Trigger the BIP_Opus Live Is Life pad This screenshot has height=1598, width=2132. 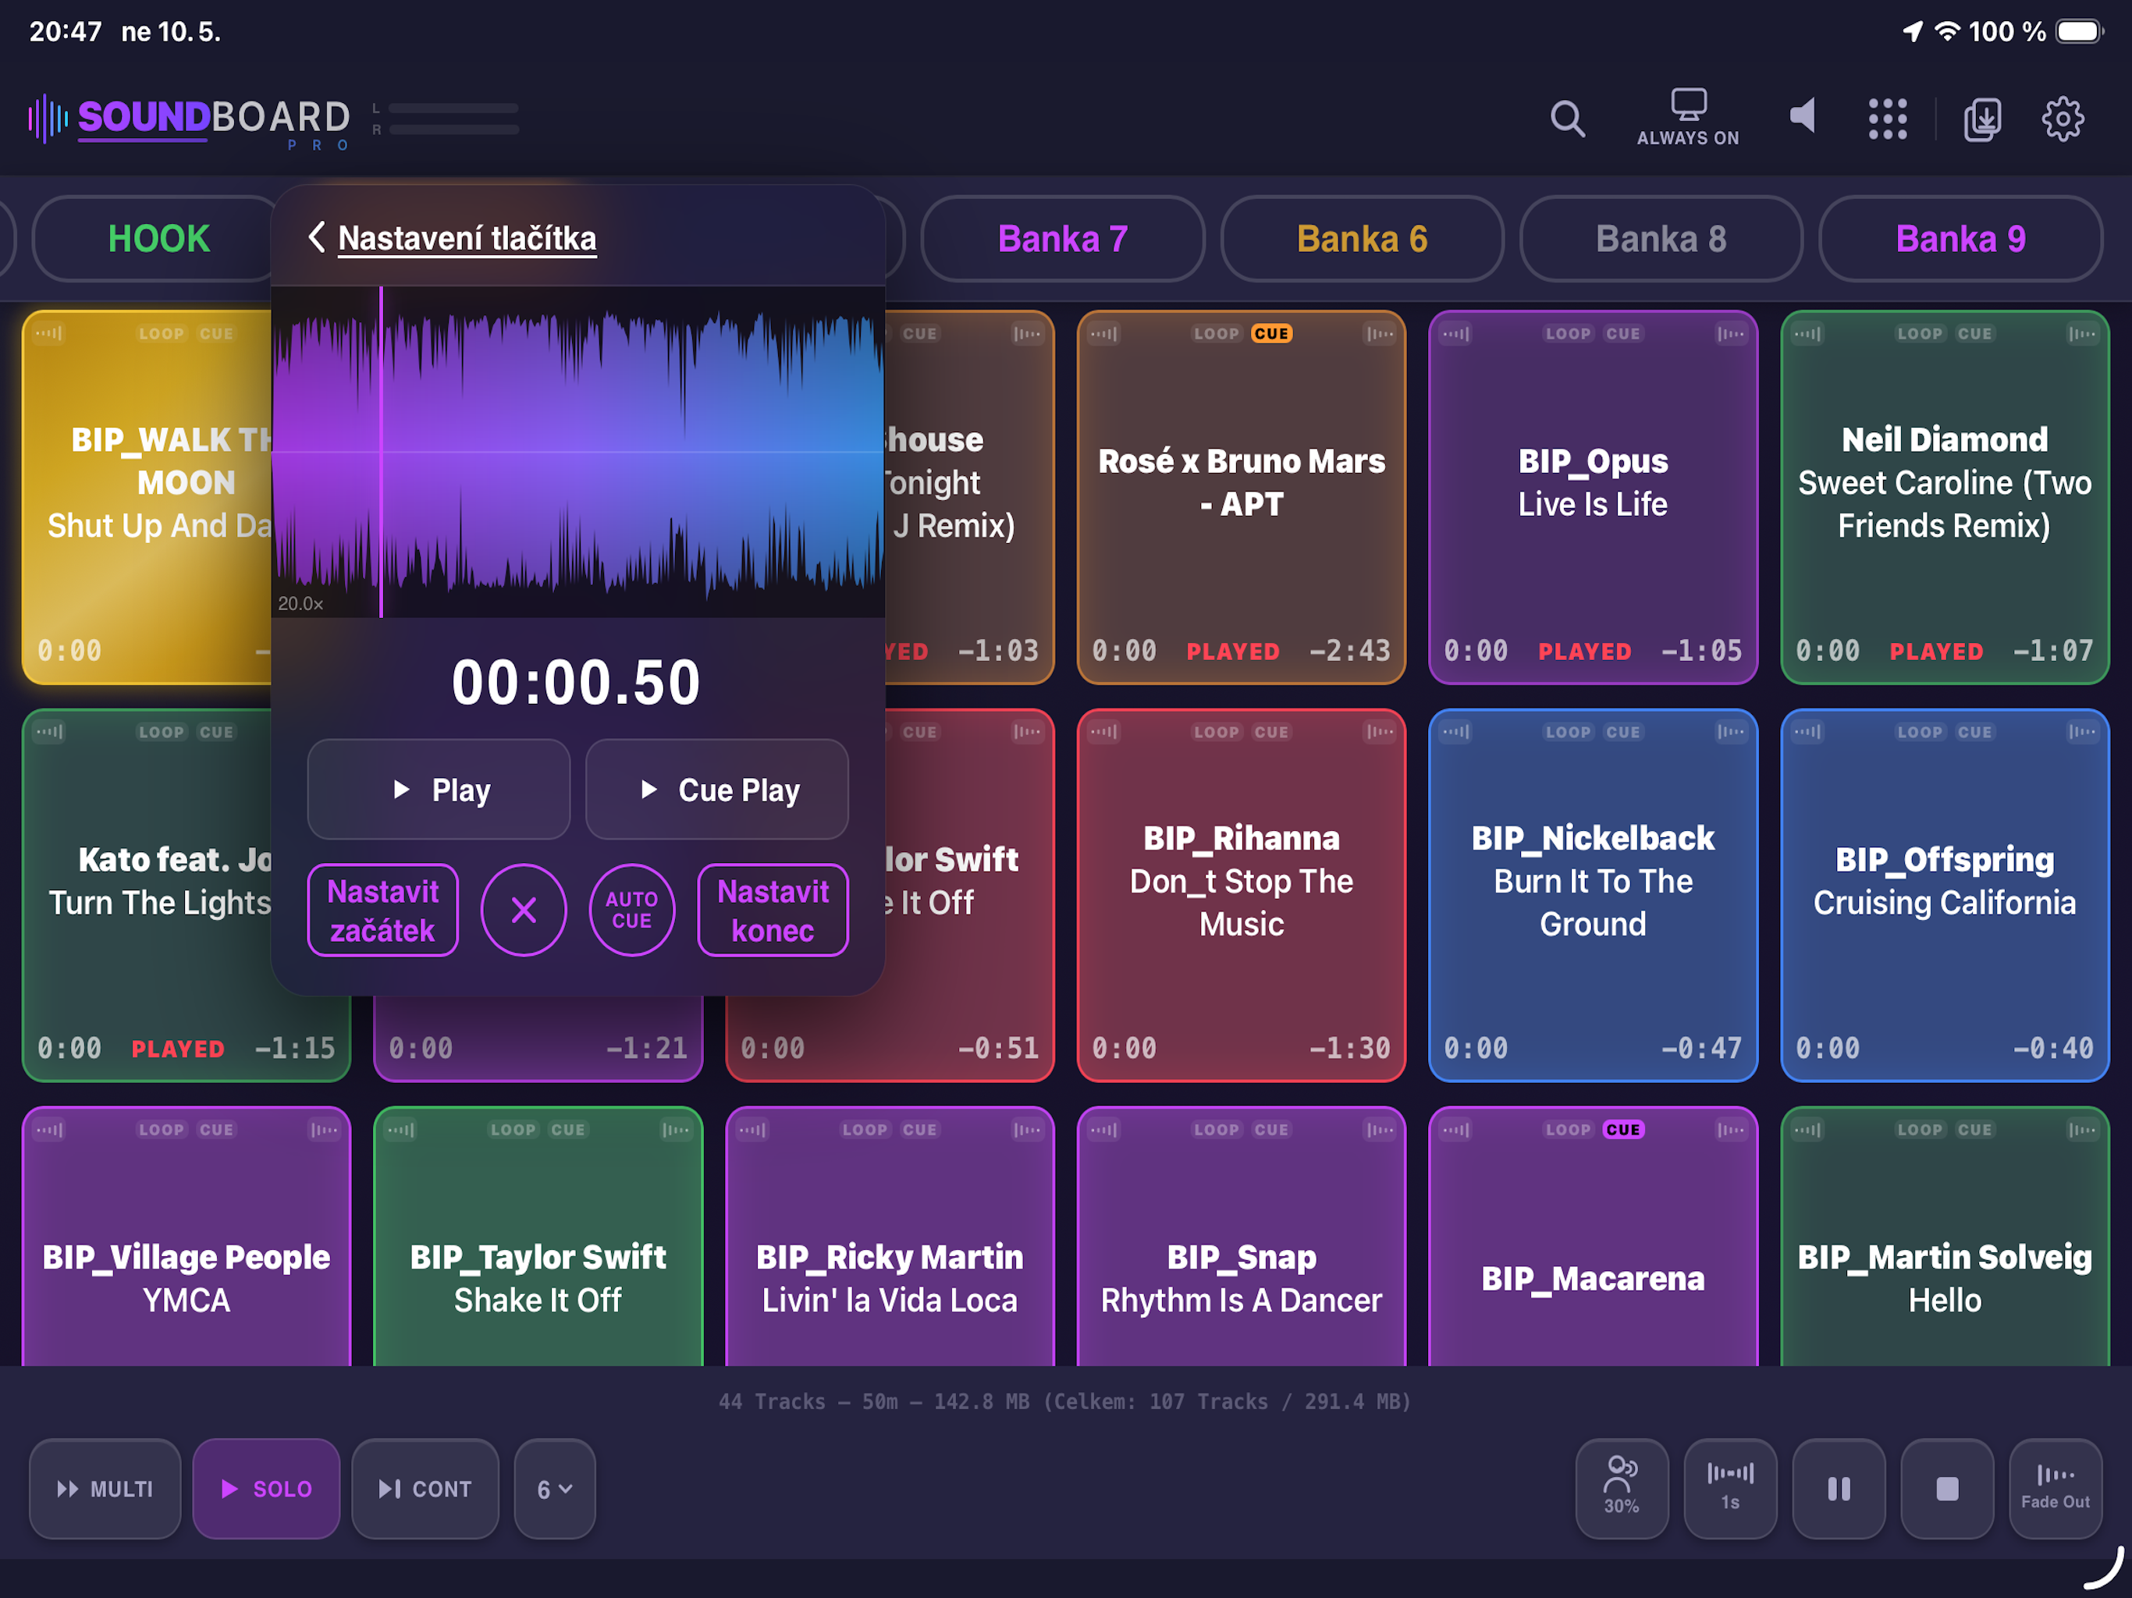[1592, 496]
